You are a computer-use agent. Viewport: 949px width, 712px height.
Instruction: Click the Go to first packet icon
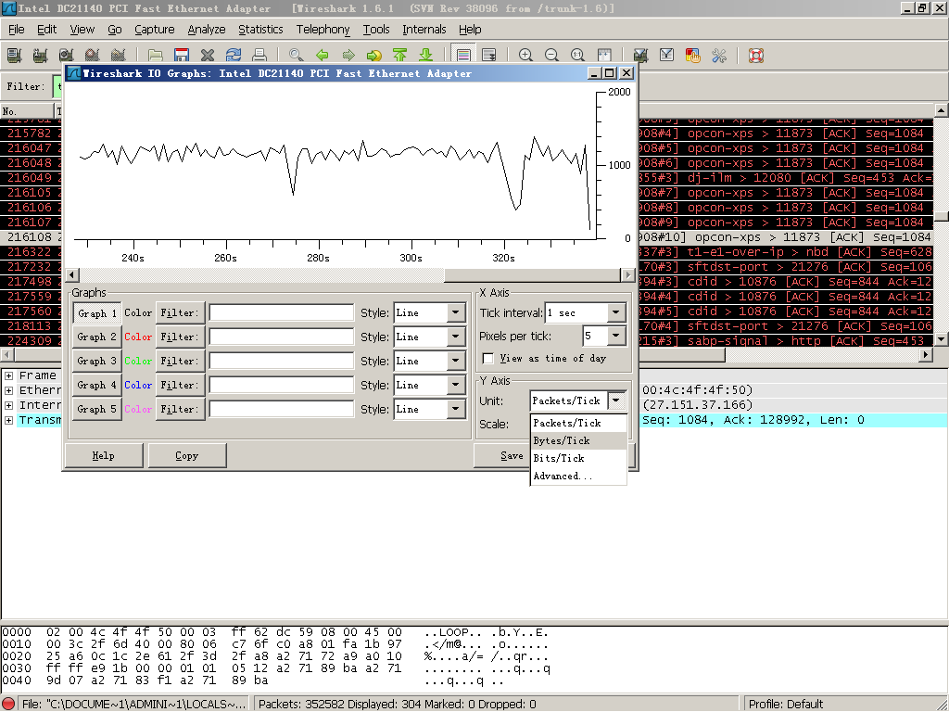[400, 56]
